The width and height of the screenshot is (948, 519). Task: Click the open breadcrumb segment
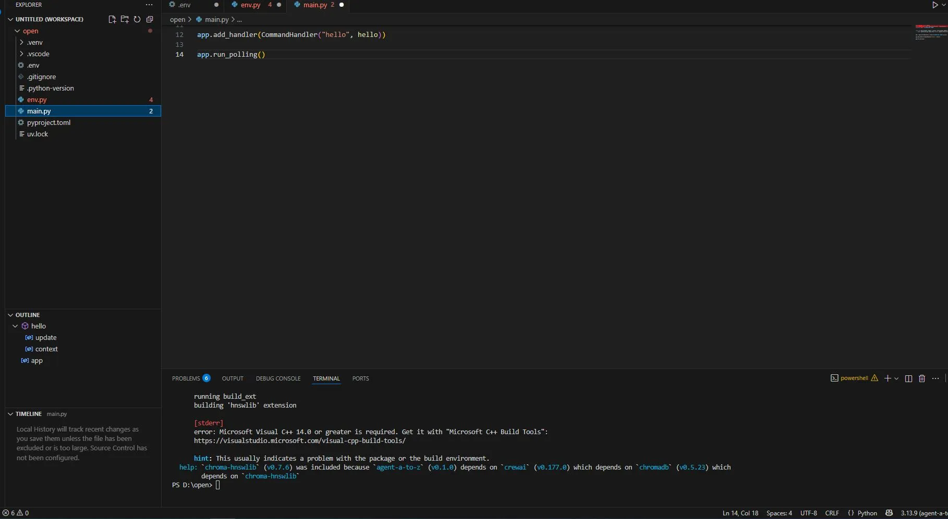click(177, 20)
